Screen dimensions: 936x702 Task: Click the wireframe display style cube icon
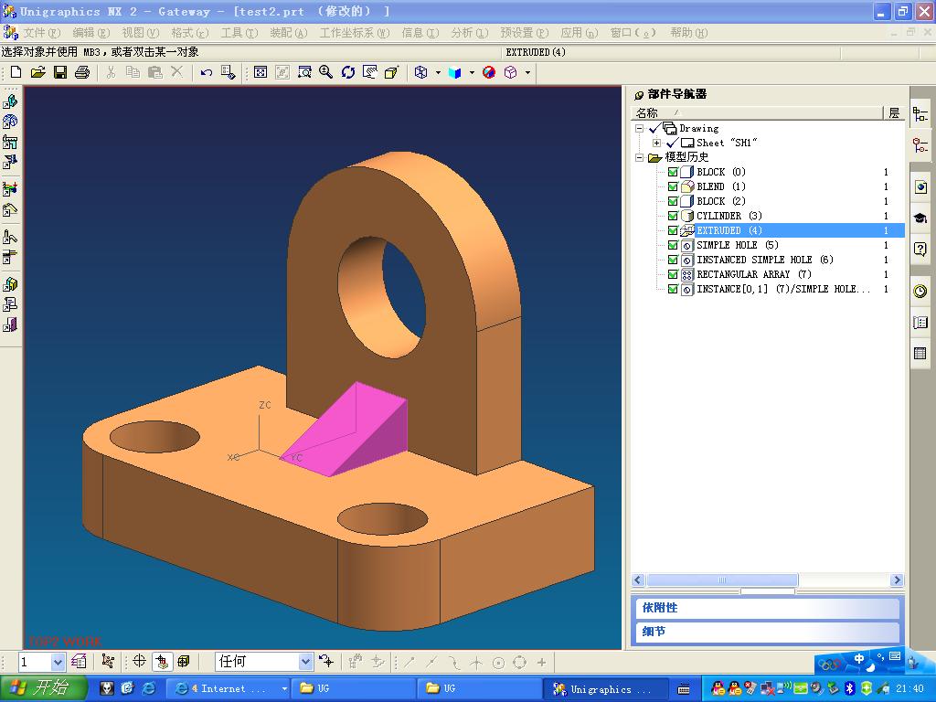420,72
